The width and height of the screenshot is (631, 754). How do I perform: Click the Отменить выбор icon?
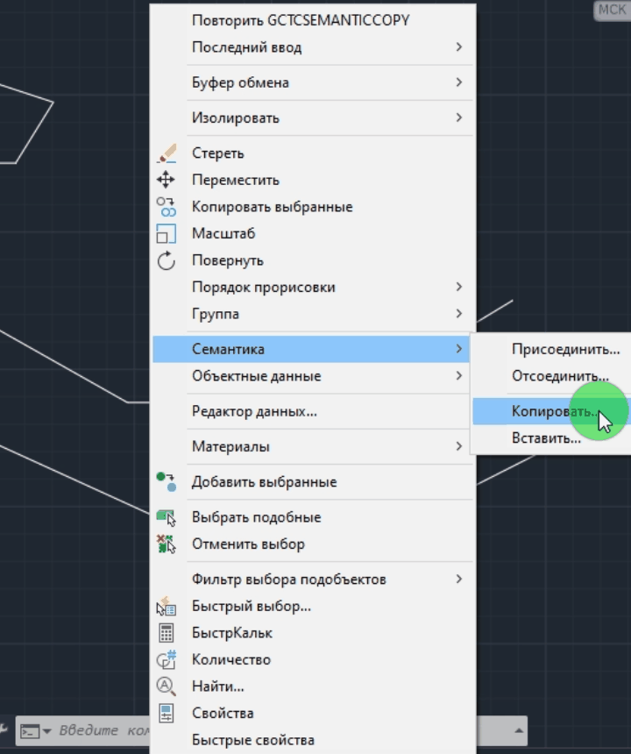[x=167, y=544]
